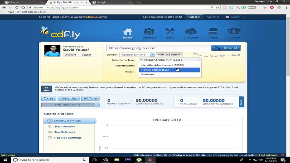
Task: Click the browser home icon
Action: point(23,8)
